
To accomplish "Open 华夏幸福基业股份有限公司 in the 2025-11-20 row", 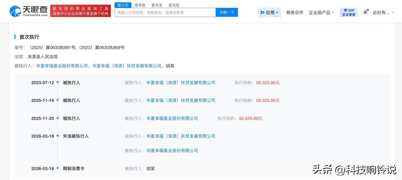I will [172, 119].
